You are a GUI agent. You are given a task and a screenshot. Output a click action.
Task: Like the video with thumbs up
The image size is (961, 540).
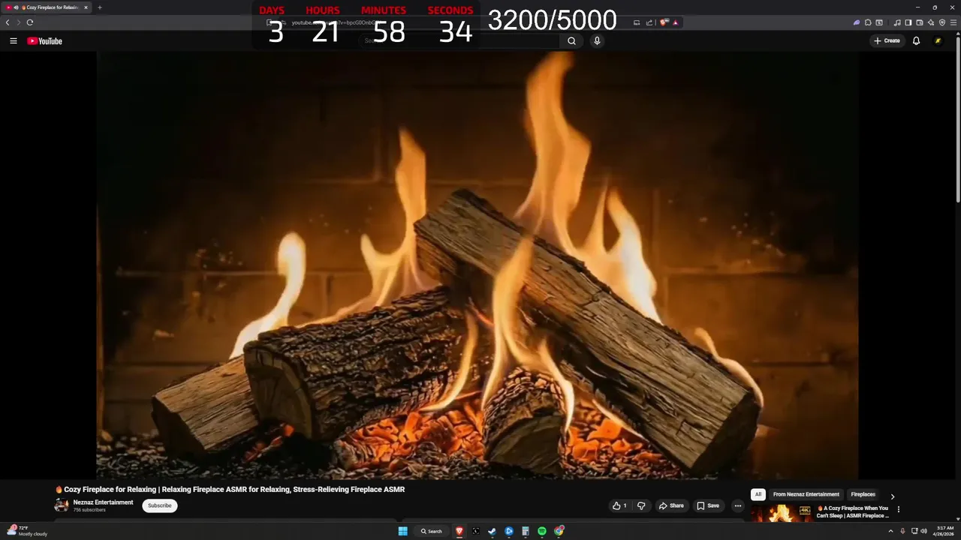(619, 505)
